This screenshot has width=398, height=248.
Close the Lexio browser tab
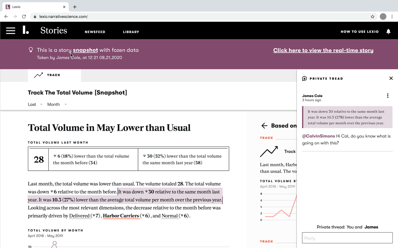click(64, 7)
